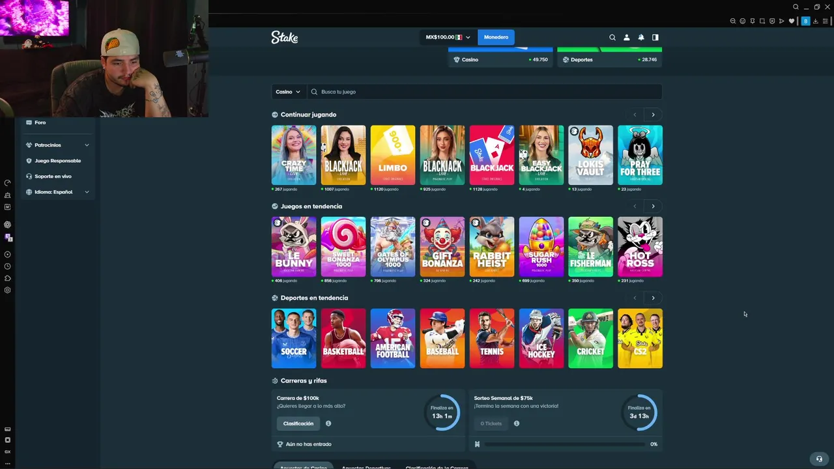
Task: Click the emoji face toolbar icon
Action: pyautogui.click(x=743, y=21)
